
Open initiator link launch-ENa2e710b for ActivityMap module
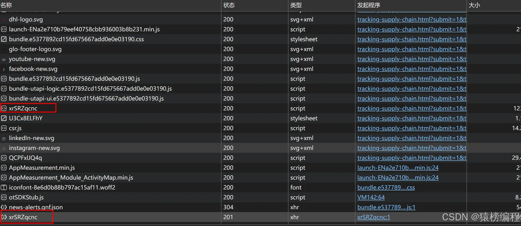click(398, 178)
